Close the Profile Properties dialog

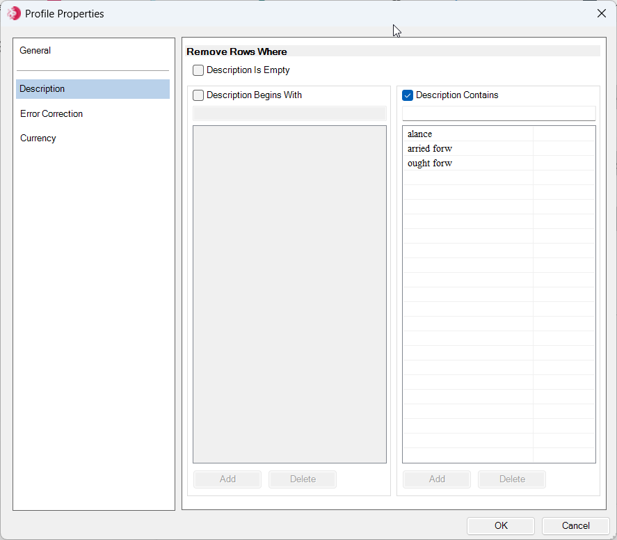601,13
